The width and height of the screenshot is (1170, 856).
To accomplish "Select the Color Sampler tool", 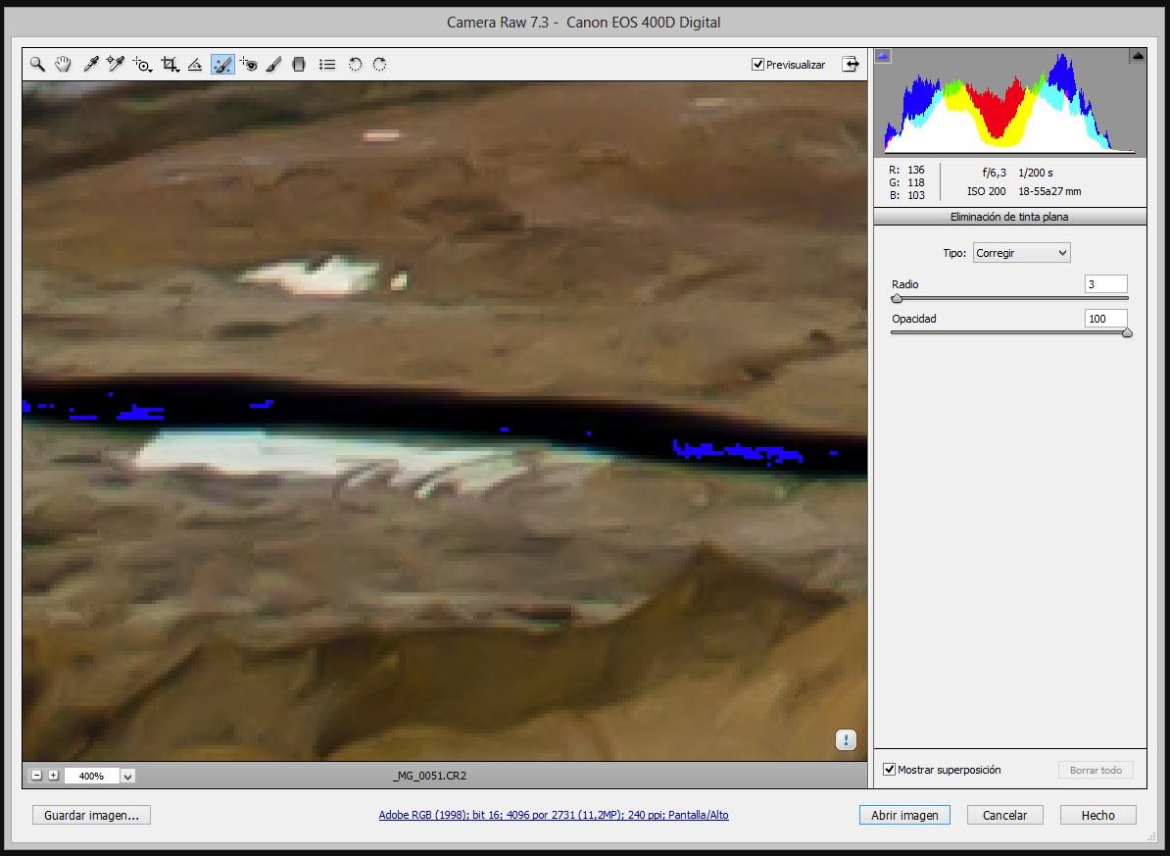I will [115, 65].
